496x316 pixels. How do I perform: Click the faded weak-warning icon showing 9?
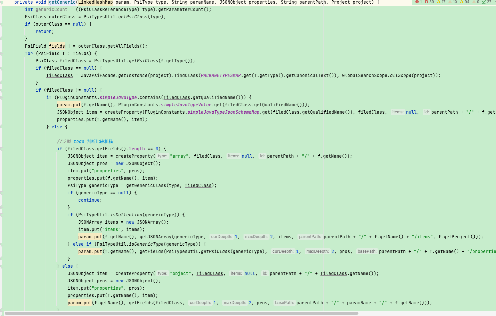pyautogui.click(x=474, y=2)
